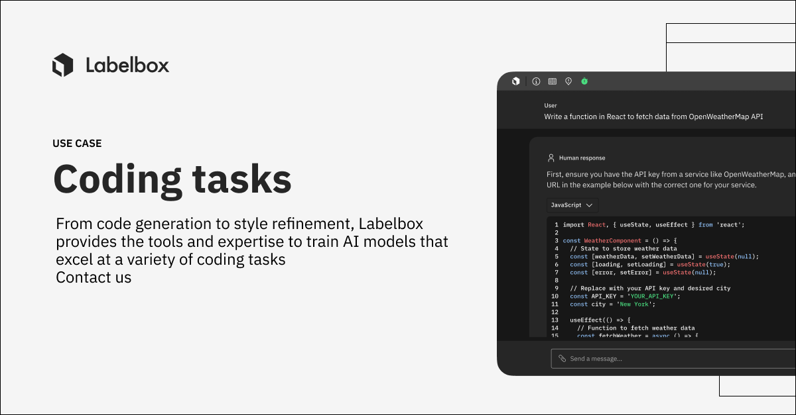Click the Labelbox logo icon
This screenshot has width=796, height=415.
coord(63,64)
